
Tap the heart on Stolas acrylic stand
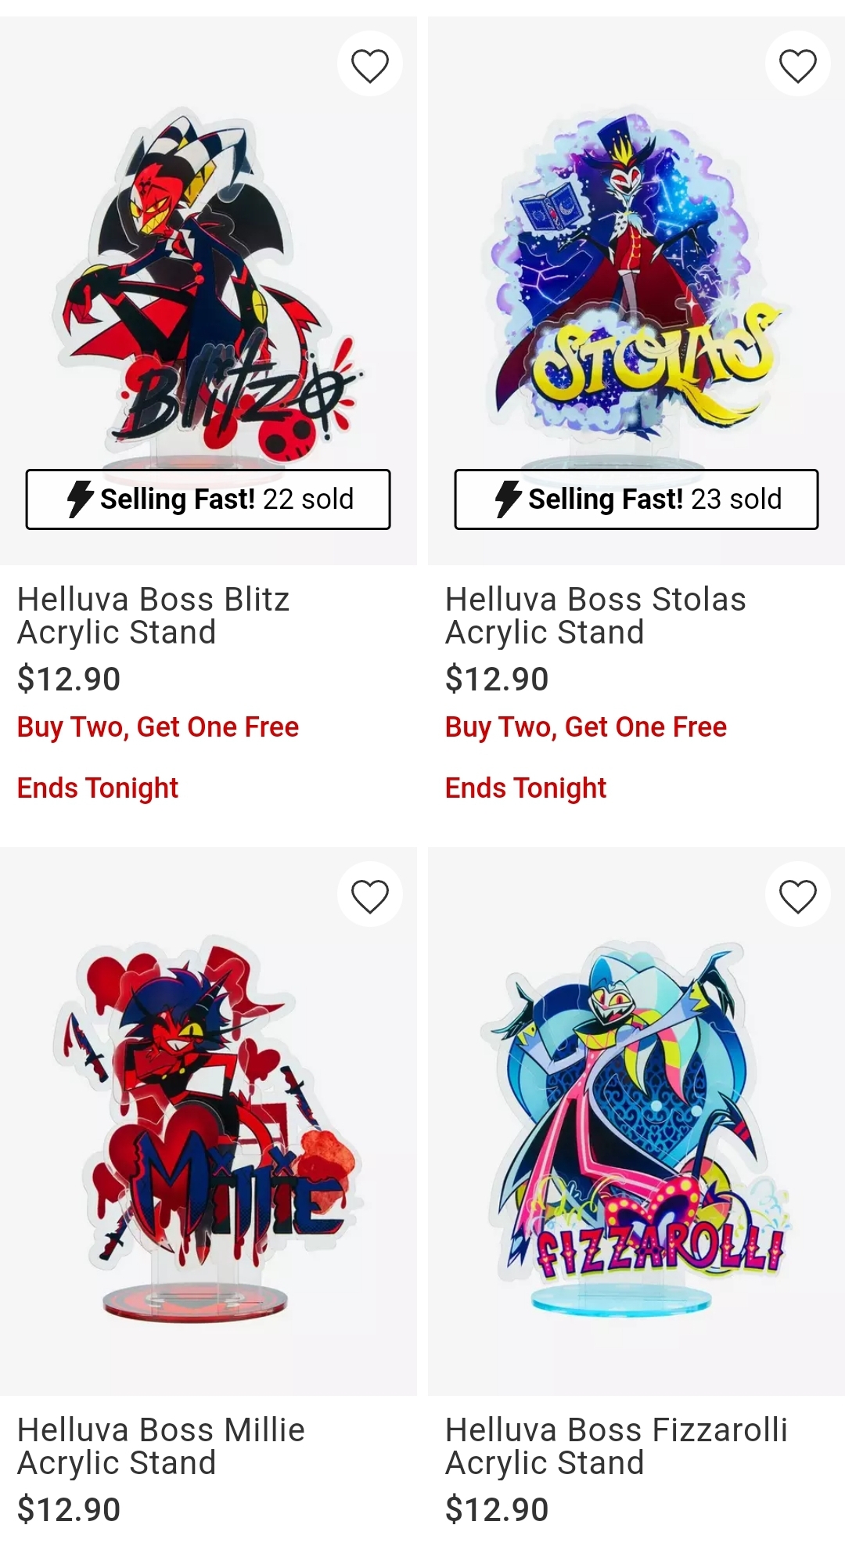pyautogui.click(x=798, y=65)
